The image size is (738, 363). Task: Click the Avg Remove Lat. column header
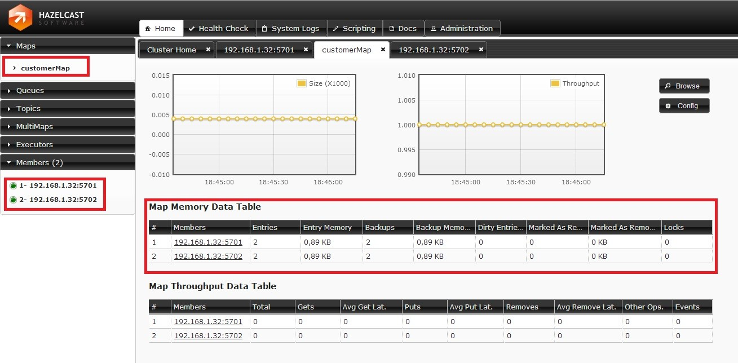coord(588,307)
